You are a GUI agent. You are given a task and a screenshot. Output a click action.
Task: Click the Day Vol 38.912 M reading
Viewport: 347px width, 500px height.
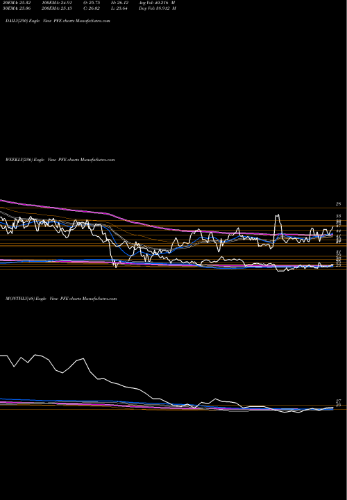pos(158,8)
